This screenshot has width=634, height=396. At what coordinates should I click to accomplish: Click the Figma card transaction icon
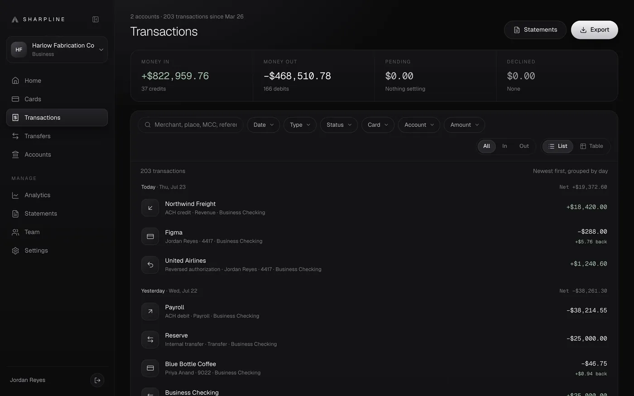tap(150, 236)
